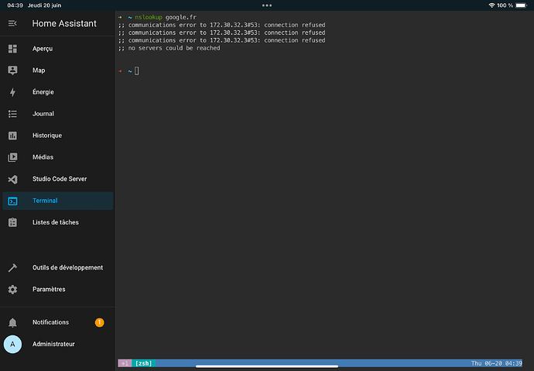Show Notifications panel label

tap(51, 322)
